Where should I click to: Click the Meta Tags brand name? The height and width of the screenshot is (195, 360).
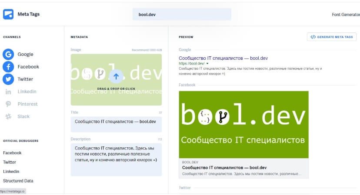click(x=28, y=14)
